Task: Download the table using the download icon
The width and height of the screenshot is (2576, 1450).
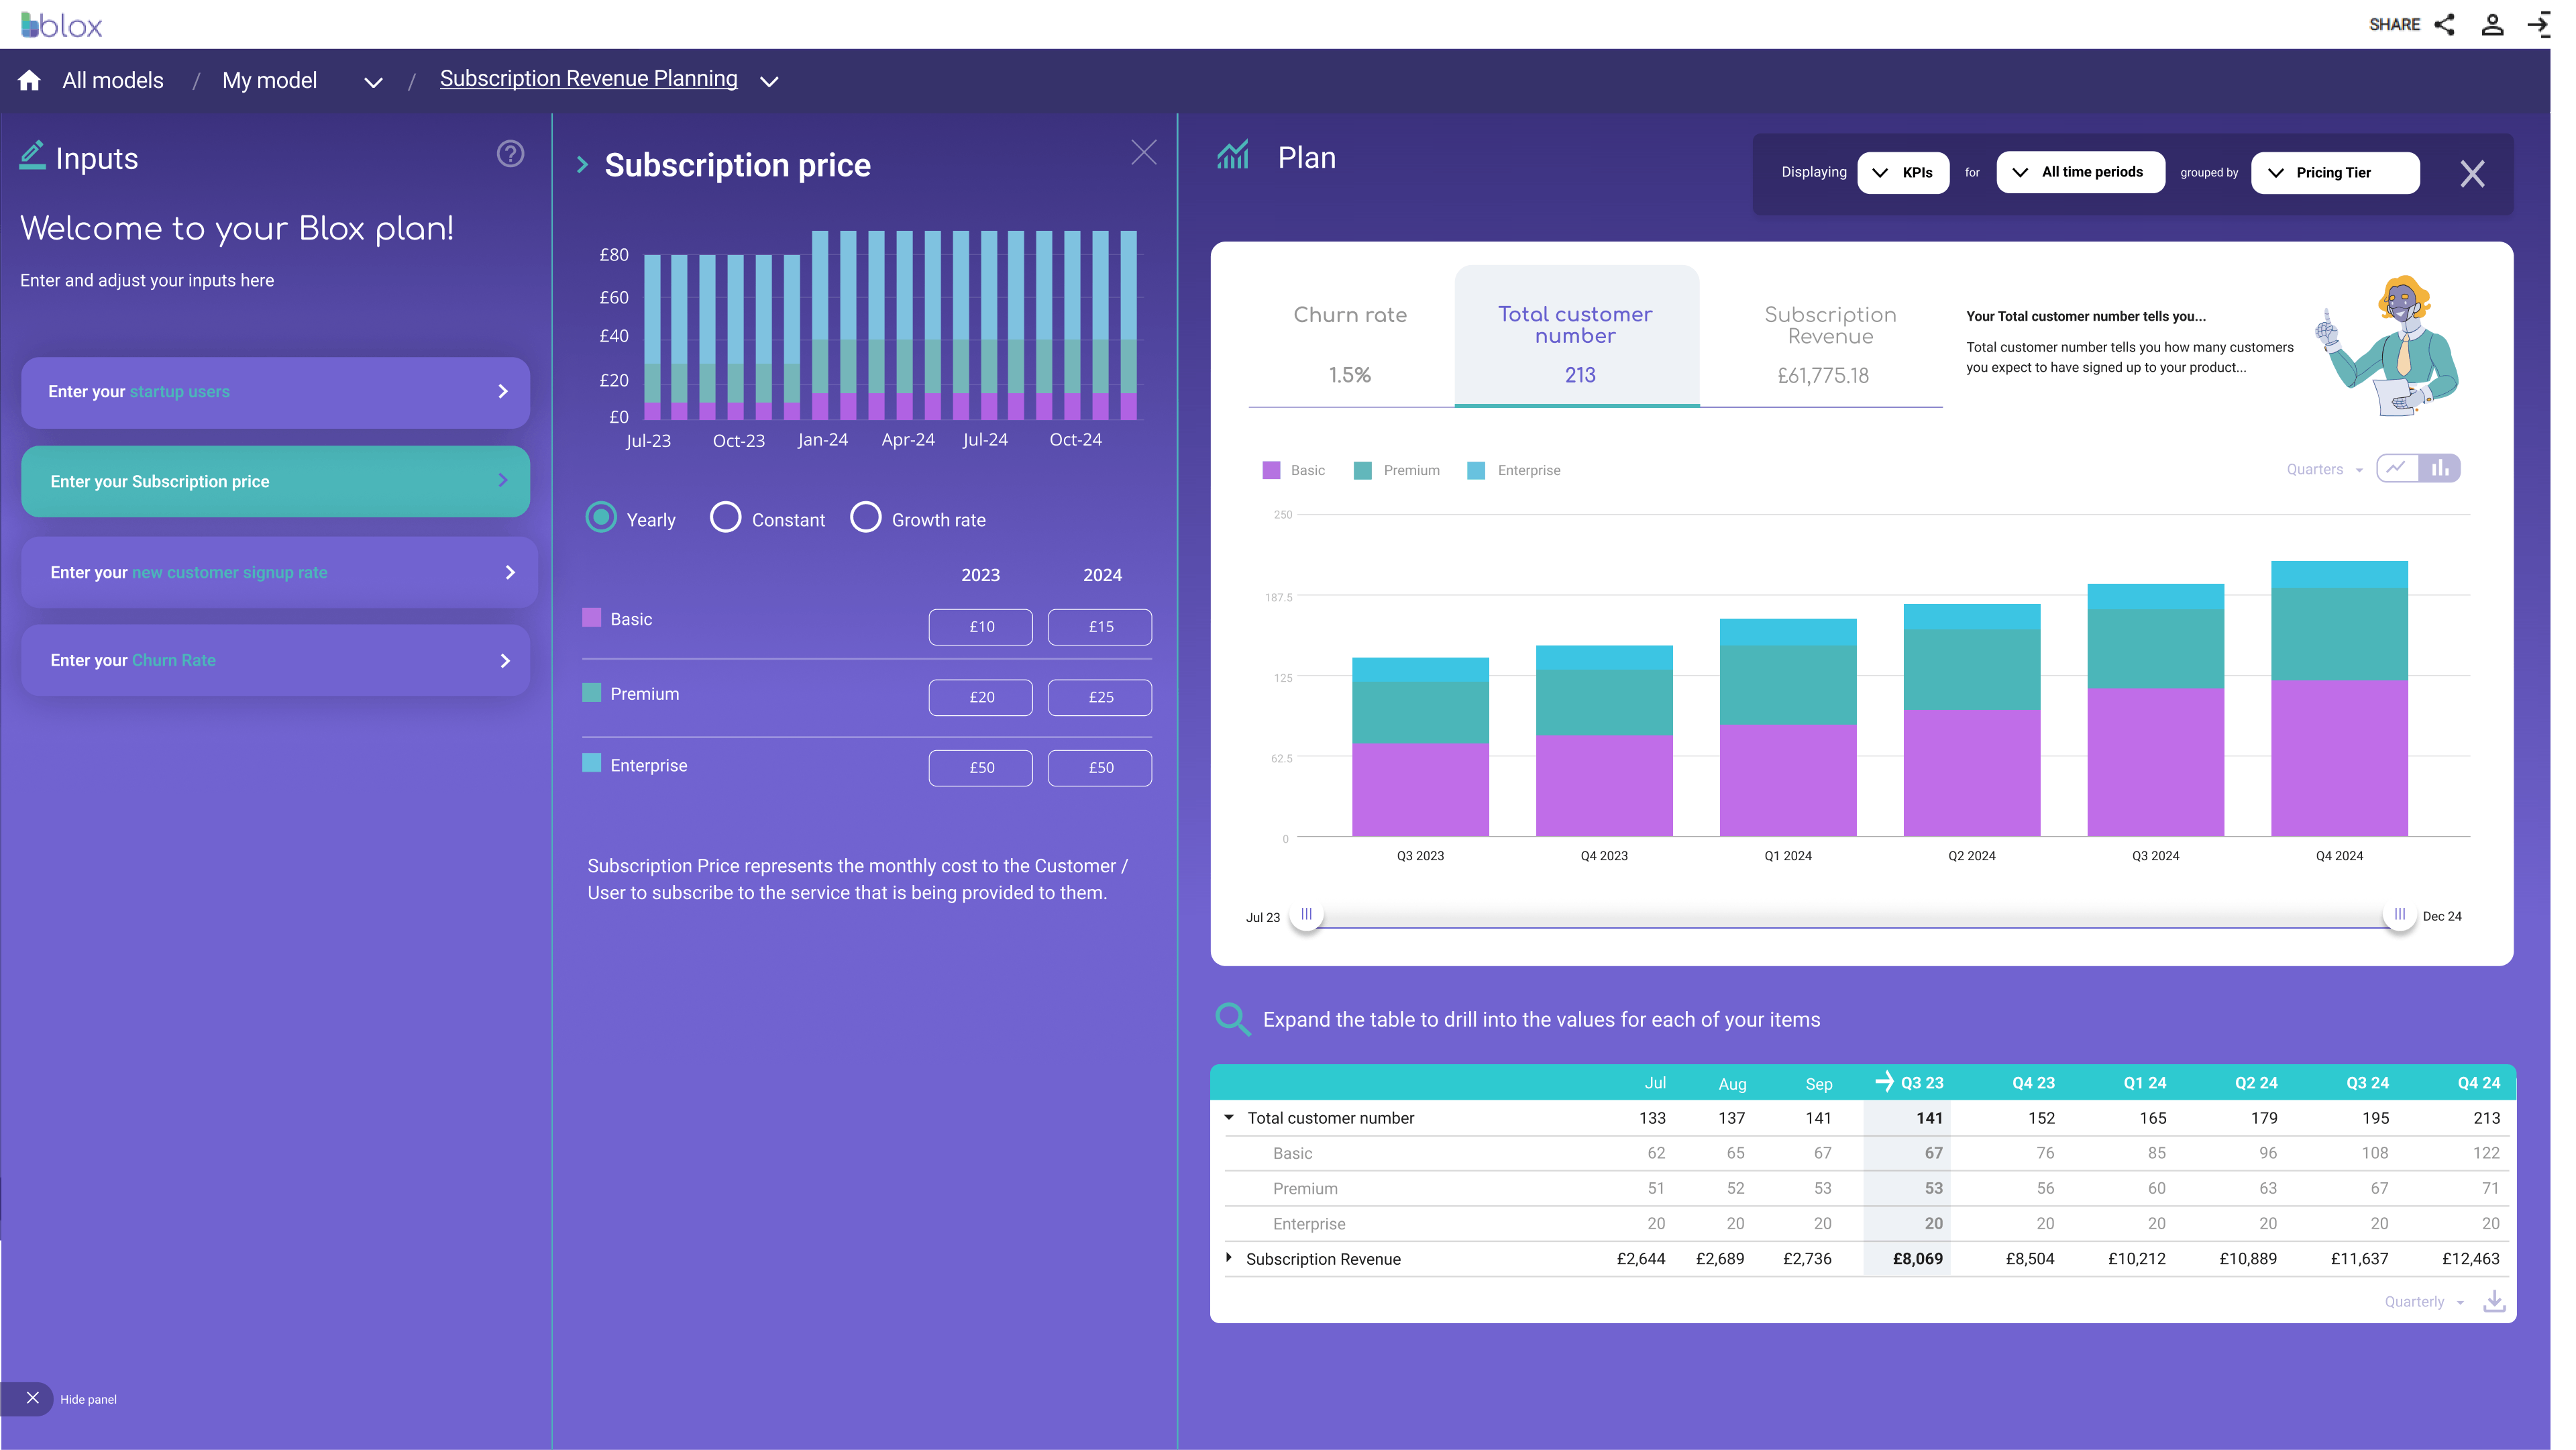Action: 2494,1301
